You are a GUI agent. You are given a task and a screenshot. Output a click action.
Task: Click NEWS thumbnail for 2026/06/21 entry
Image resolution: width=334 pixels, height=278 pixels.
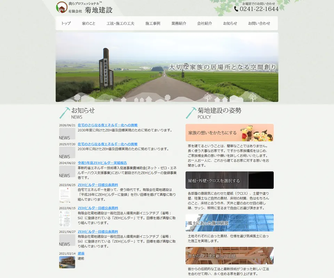[67, 134]
